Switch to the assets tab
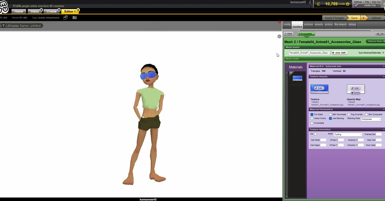 [319, 25]
